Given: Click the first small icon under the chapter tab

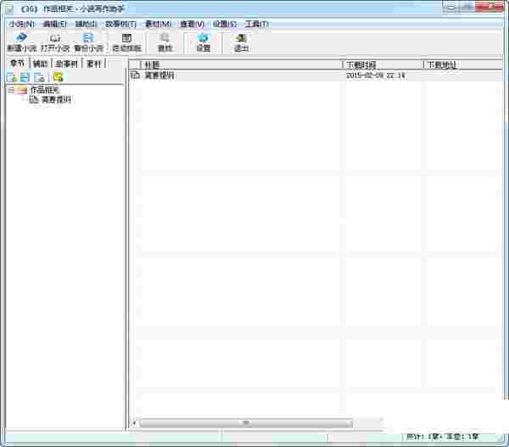Looking at the screenshot, I should 12,77.
